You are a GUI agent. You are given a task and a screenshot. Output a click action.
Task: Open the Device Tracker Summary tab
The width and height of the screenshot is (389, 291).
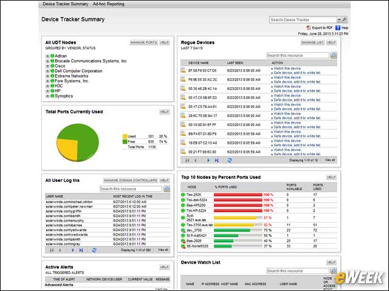coord(65,4)
